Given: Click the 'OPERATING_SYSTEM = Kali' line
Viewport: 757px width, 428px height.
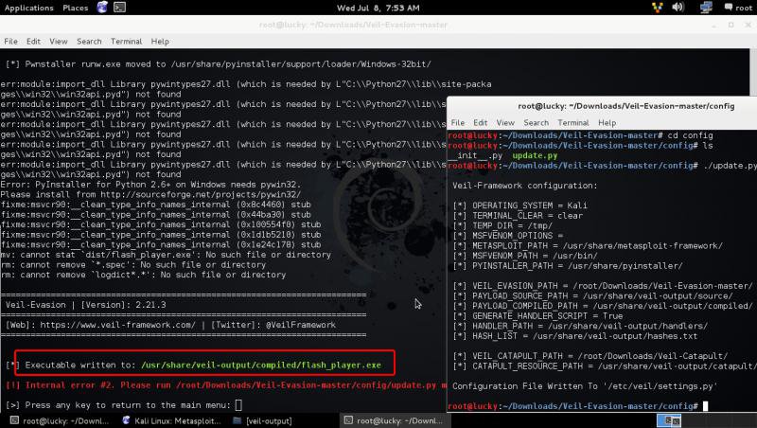Looking at the screenshot, I should coord(519,205).
